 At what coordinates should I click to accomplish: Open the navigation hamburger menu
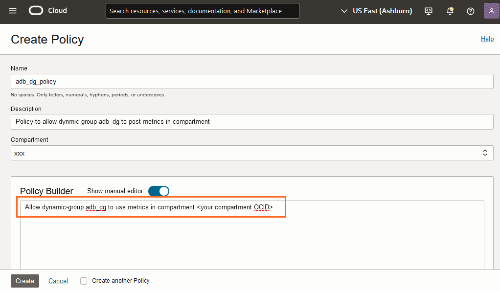[x=14, y=10]
